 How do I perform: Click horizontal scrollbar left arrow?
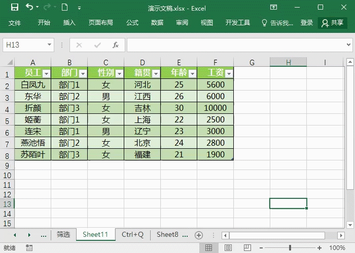coord(225,236)
